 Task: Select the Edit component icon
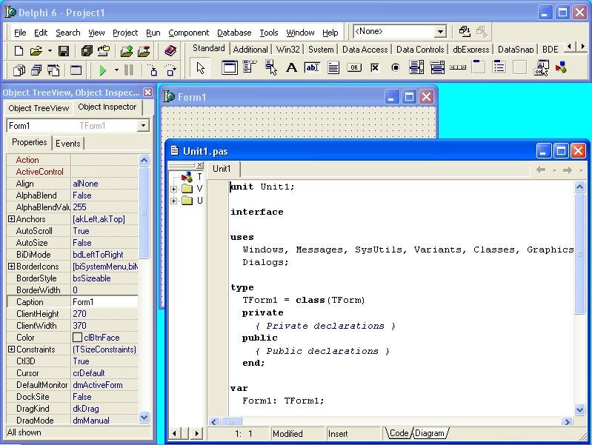click(312, 67)
